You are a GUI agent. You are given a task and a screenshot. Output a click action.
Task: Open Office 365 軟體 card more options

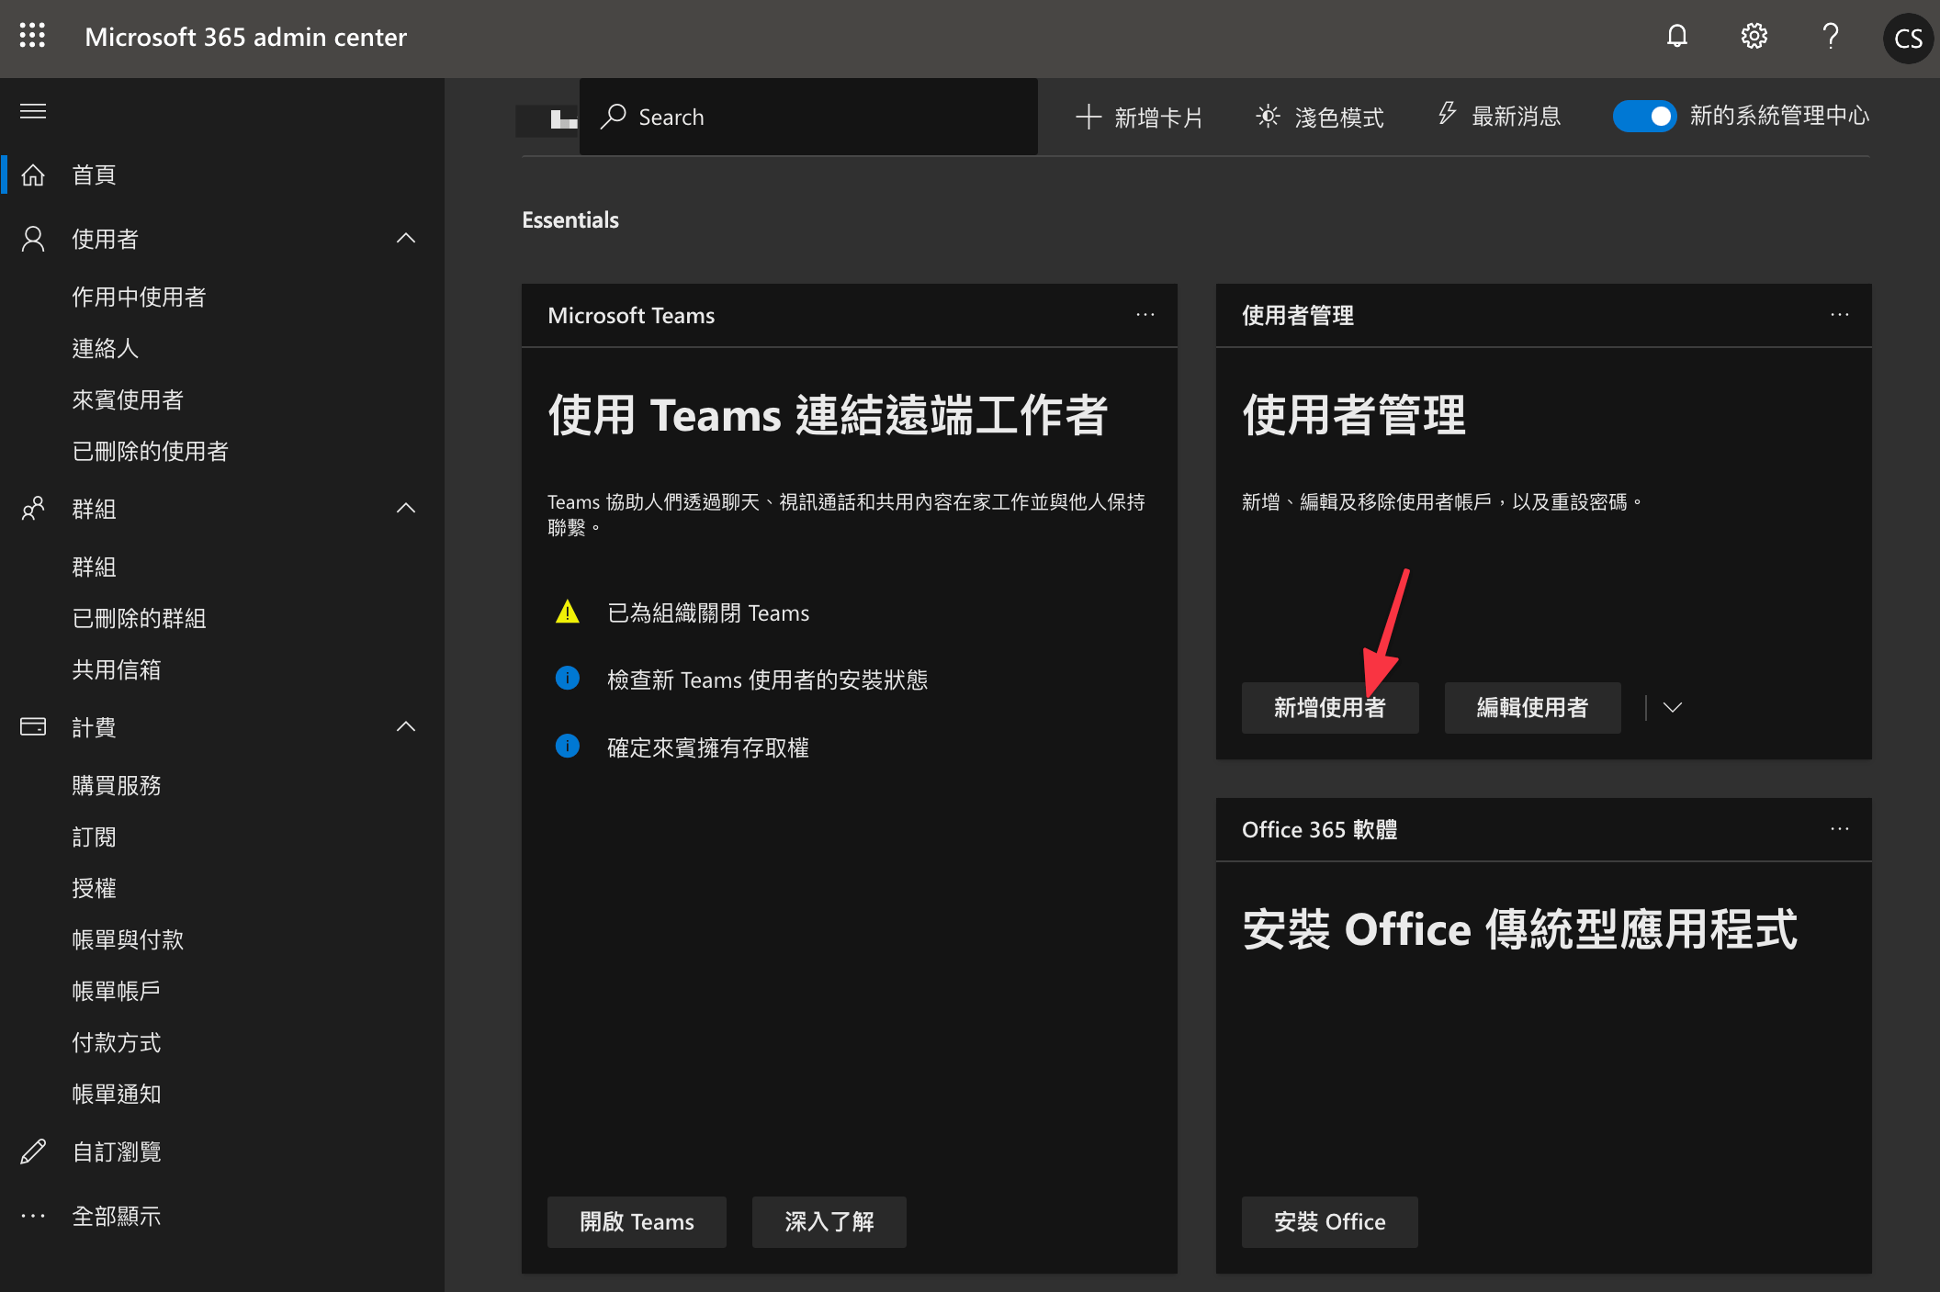1839,829
